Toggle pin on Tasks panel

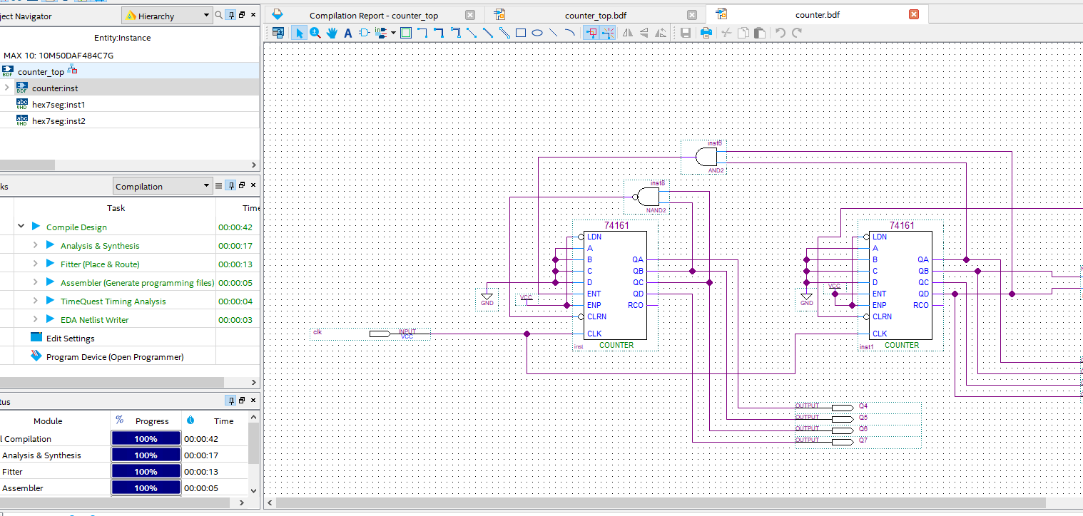pos(231,185)
